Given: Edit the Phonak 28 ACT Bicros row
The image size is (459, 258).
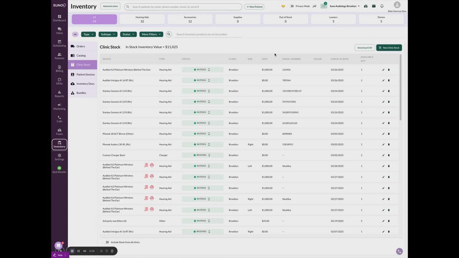Looking at the screenshot, I should coord(383,134).
